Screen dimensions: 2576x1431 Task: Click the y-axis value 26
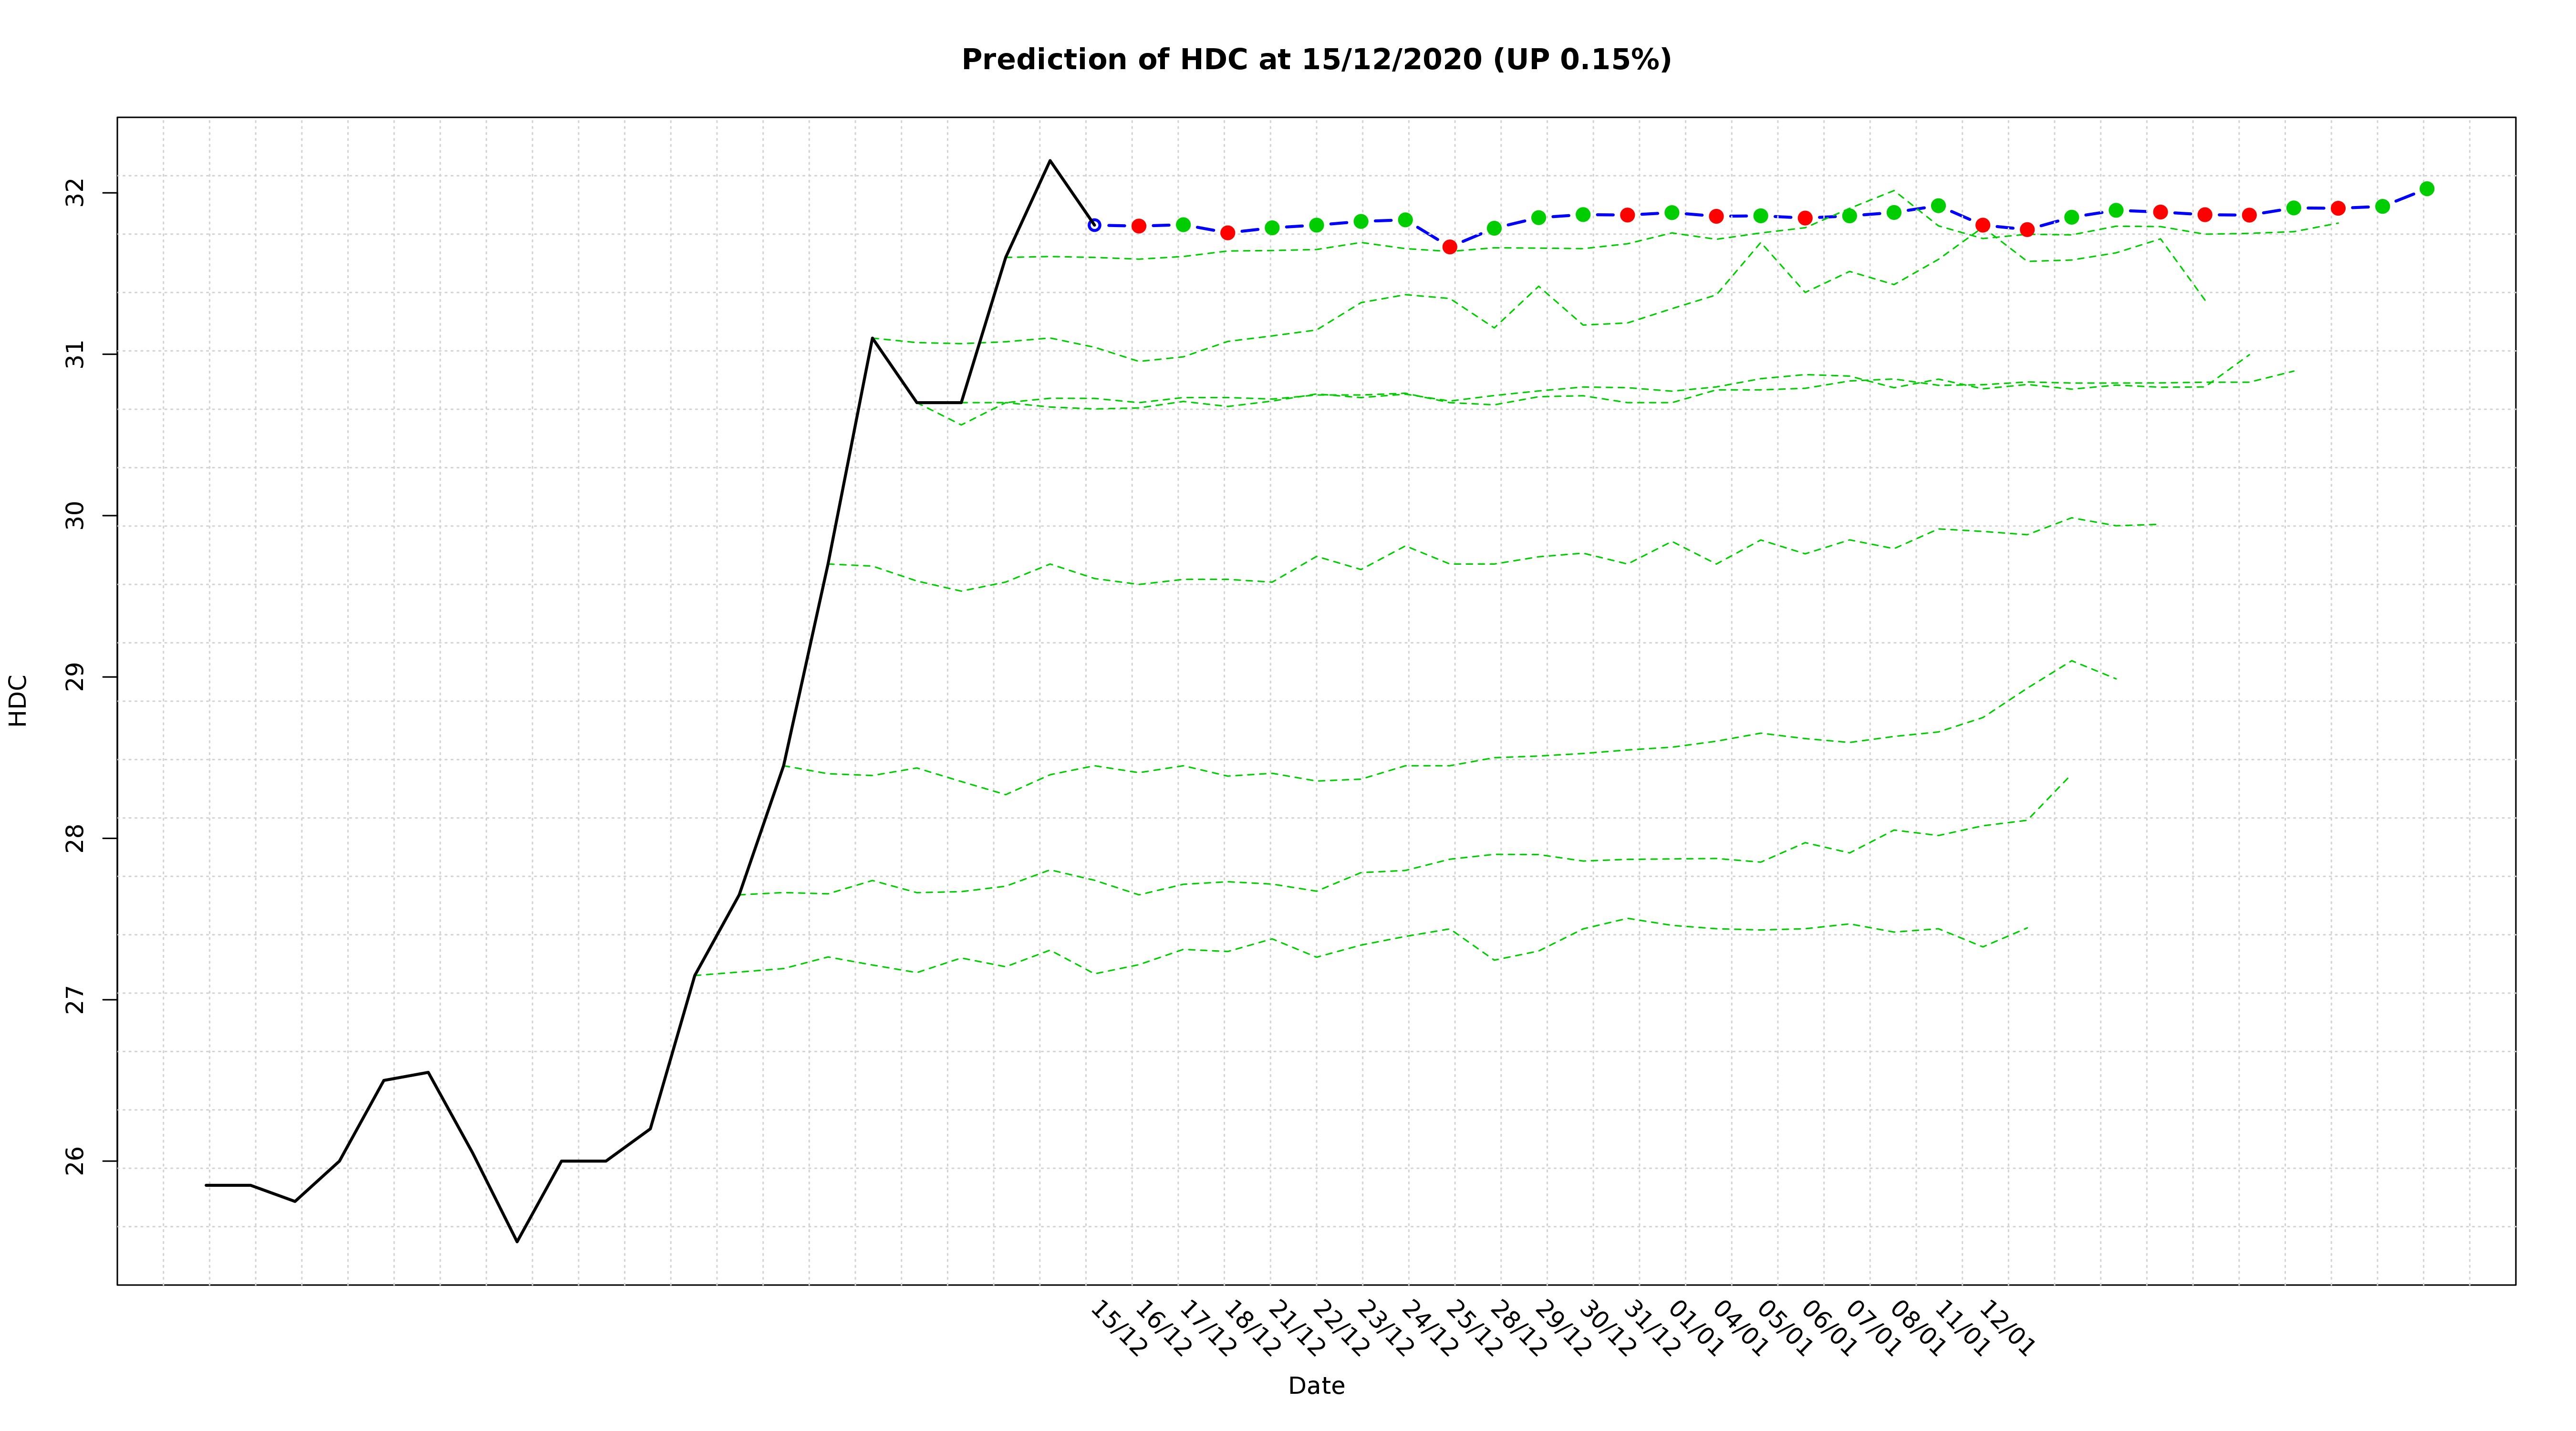click(x=76, y=1162)
